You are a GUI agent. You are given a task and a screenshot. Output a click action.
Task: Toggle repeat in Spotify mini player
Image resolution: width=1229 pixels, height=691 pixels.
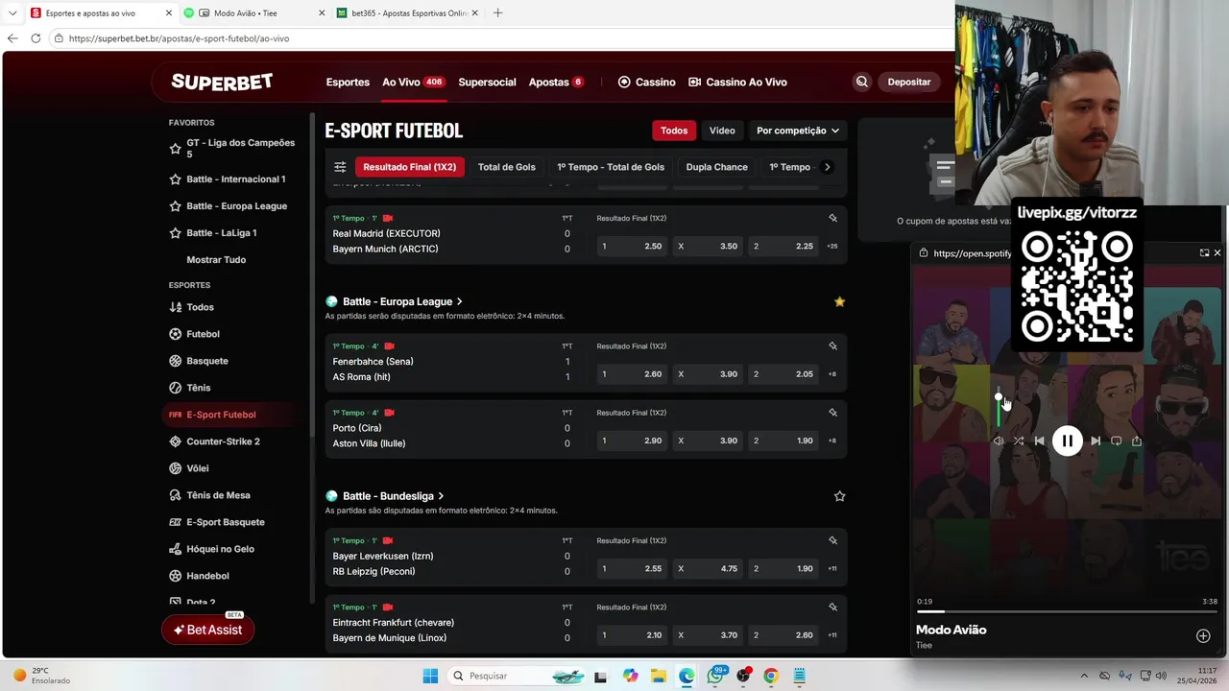[1116, 441]
